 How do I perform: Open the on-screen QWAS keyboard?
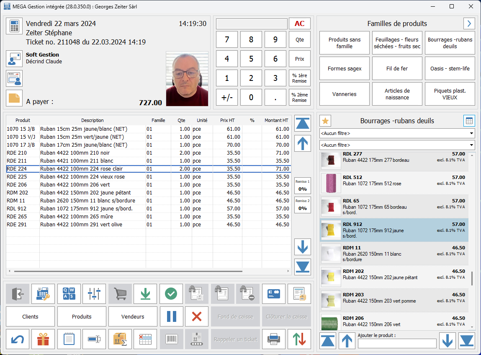[x=69, y=294]
